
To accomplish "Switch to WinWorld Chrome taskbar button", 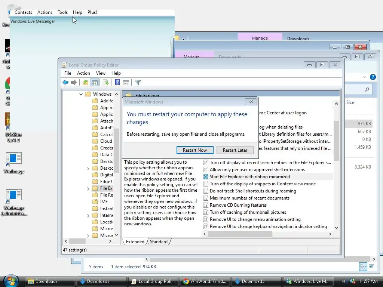I will (x=205, y=281).
